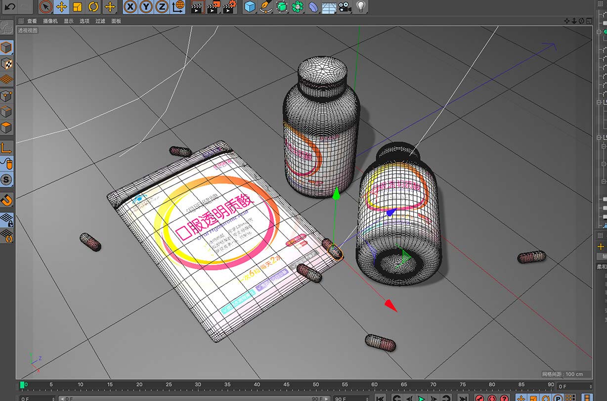Viewport: 607px width, 401px height.
Task: Switch to Points mode
Action: click(6, 96)
